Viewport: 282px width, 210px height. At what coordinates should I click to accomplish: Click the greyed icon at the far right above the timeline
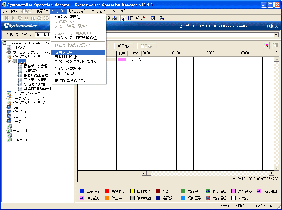tap(275, 45)
